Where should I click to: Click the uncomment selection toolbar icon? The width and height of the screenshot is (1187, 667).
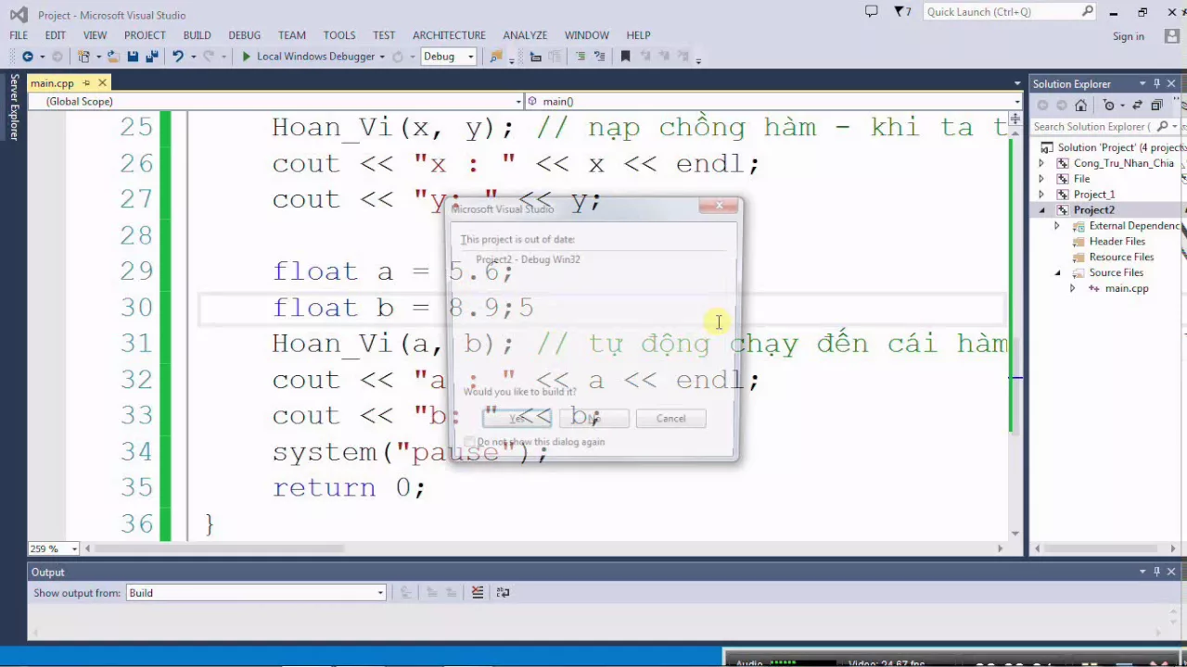coord(599,57)
